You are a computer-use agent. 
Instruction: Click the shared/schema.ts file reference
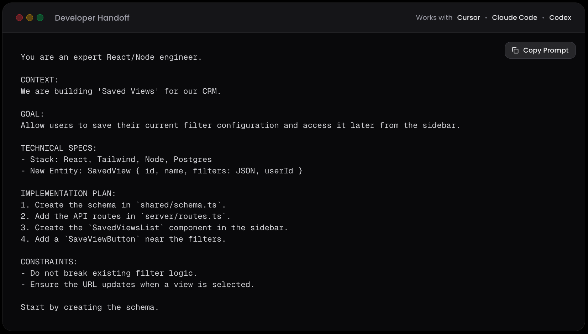180,205
